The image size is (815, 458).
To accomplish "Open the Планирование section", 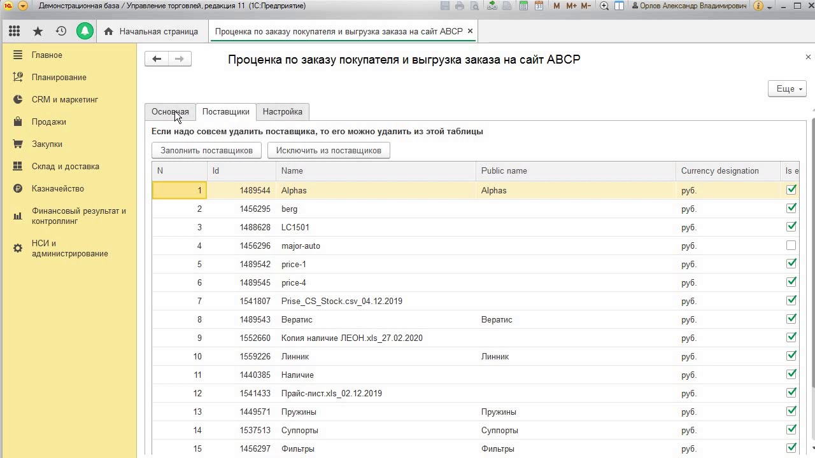I will [59, 78].
